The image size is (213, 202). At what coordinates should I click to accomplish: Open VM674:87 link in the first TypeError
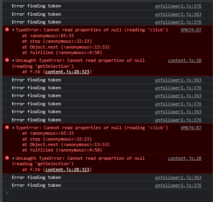tap(191, 30)
